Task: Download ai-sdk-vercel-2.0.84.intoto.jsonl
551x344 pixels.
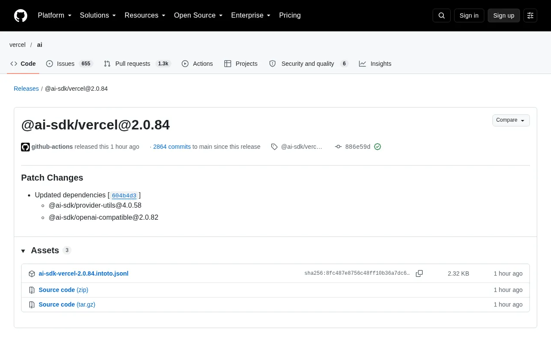Action: (84, 273)
